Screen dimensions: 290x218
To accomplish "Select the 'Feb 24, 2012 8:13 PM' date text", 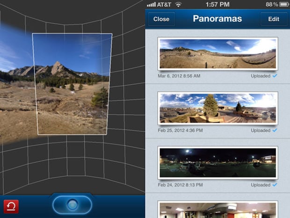I will (x=181, y=185).
